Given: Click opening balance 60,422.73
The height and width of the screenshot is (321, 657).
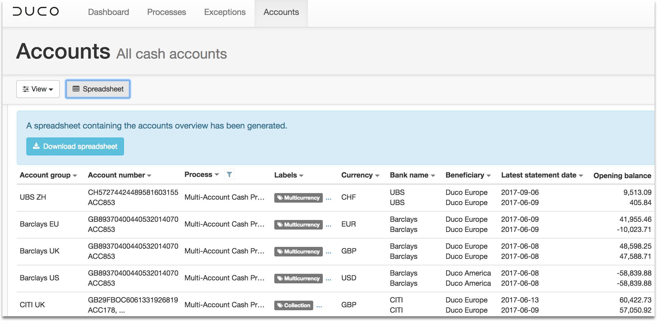Looking at the screenshot, I should pyautogui.click(x=635, y=300).
